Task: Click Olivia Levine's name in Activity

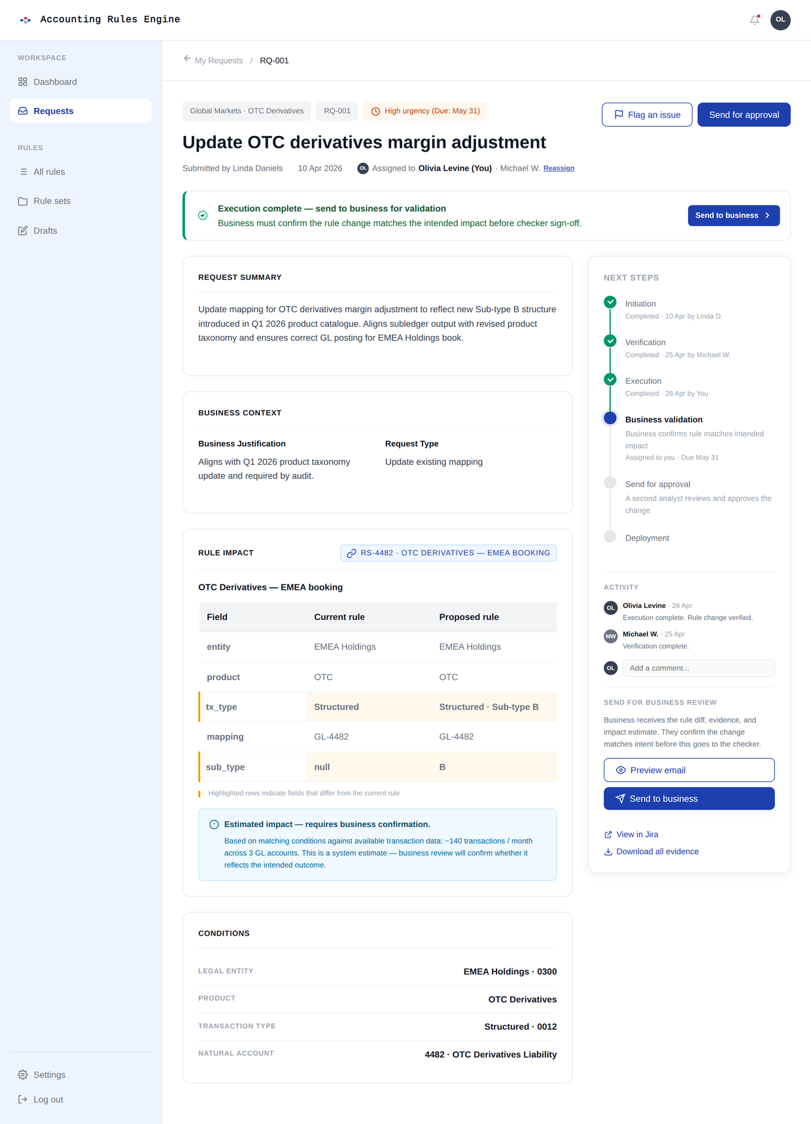Action: point(644,605)
